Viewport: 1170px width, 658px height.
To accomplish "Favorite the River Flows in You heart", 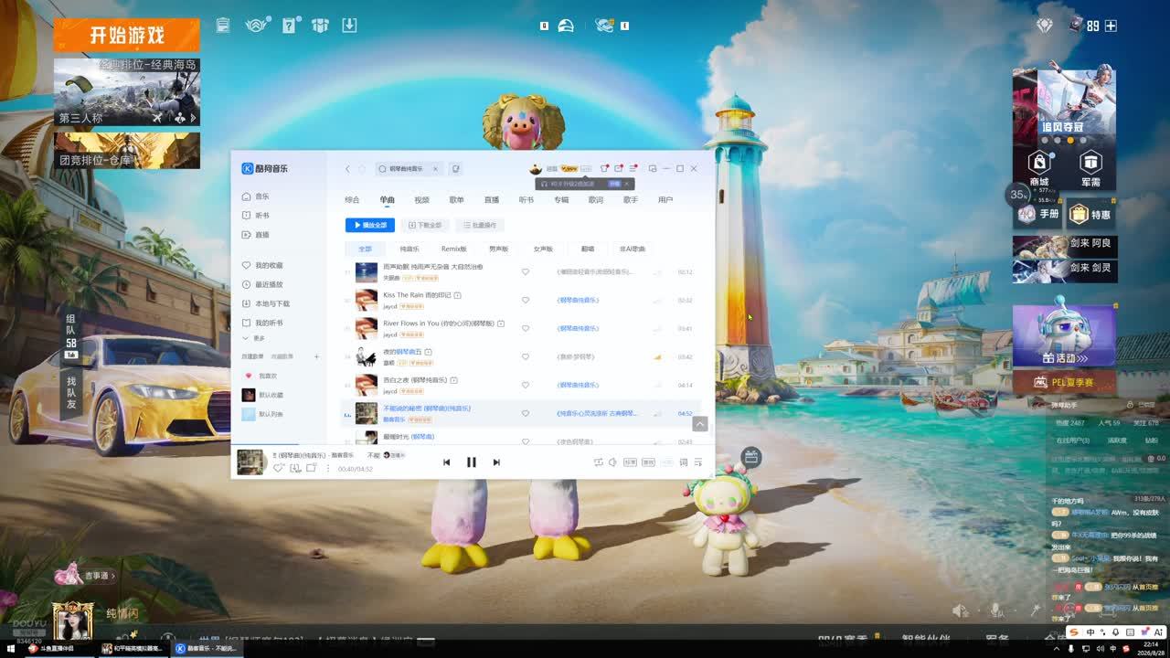I will point(526,328).
